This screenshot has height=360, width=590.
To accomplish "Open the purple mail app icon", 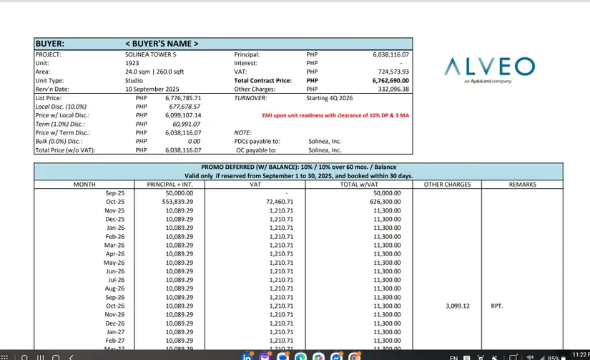I will (x=265, y=357).
